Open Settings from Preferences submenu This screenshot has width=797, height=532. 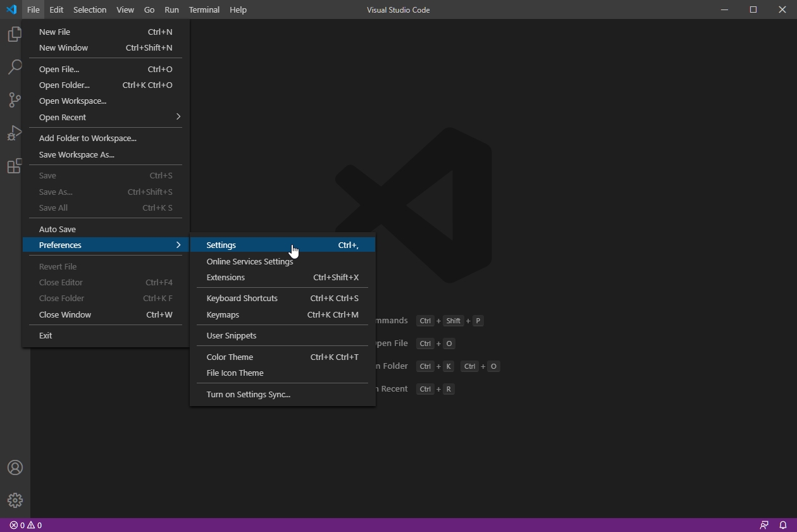point(283,245)
